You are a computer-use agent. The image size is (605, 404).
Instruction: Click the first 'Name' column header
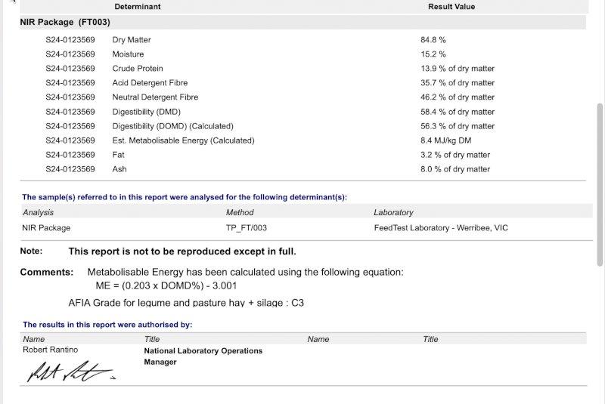tap(33, 339)
